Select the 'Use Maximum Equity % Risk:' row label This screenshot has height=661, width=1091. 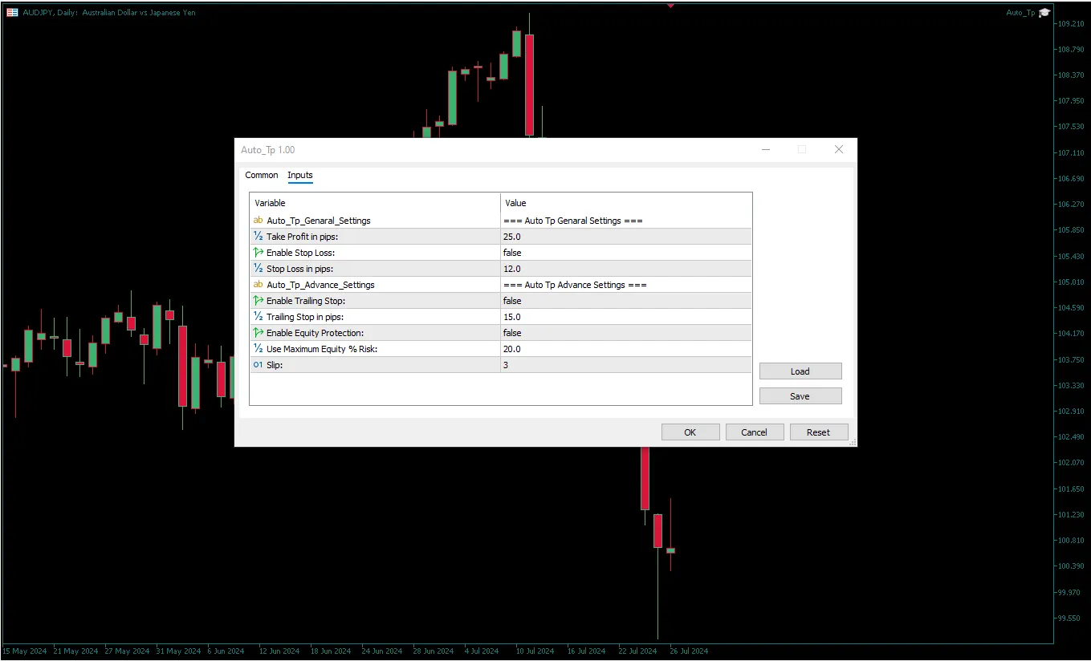[x=322, y=349]
